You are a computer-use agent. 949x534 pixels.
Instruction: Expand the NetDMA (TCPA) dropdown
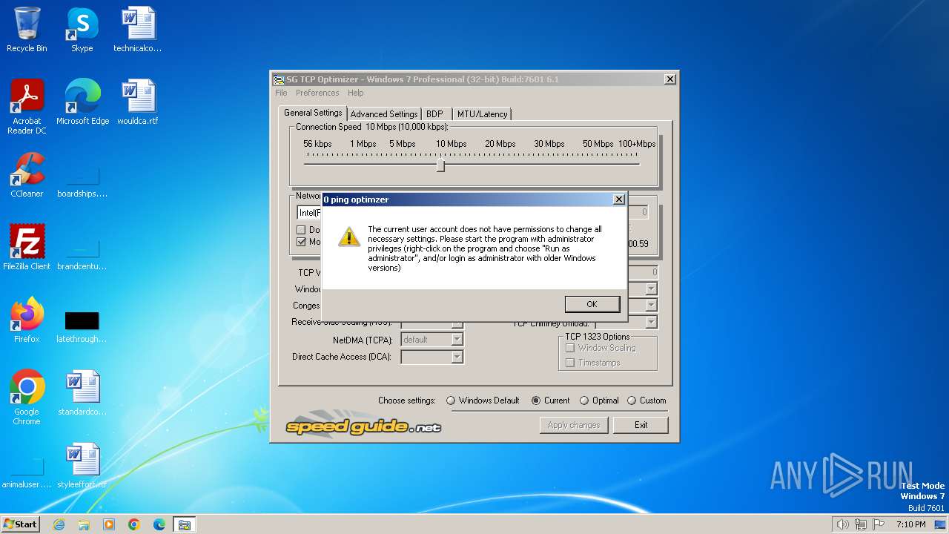tap(457, 340)
